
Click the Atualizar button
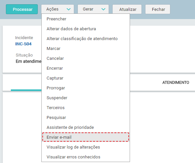127,9
